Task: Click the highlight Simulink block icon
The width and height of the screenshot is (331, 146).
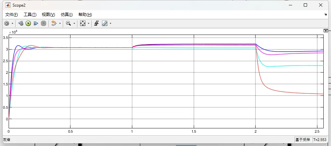Action: pos(54,23)
